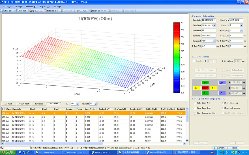Toggle Auto checkbox beside ToStopPoint
The image size is (249, 155).
[x=224, y=76]
